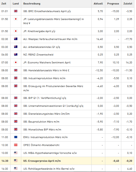136x172 pixels.
Task: Click the UK flag beside GB Industrieproduktion März
Action: point(16,78)
